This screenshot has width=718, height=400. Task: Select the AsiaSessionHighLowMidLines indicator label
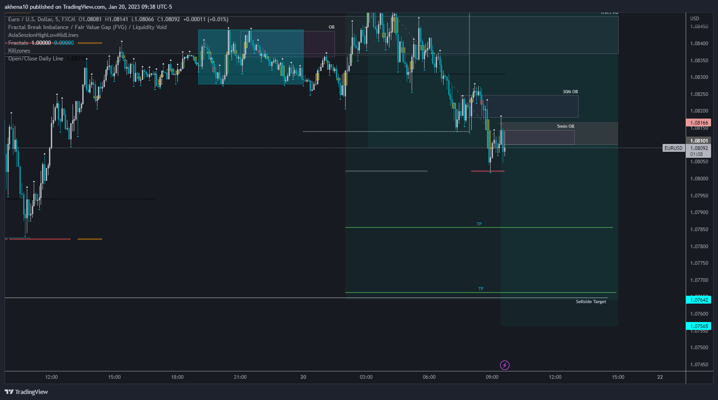pyautogui.click(x=43, y=35)
